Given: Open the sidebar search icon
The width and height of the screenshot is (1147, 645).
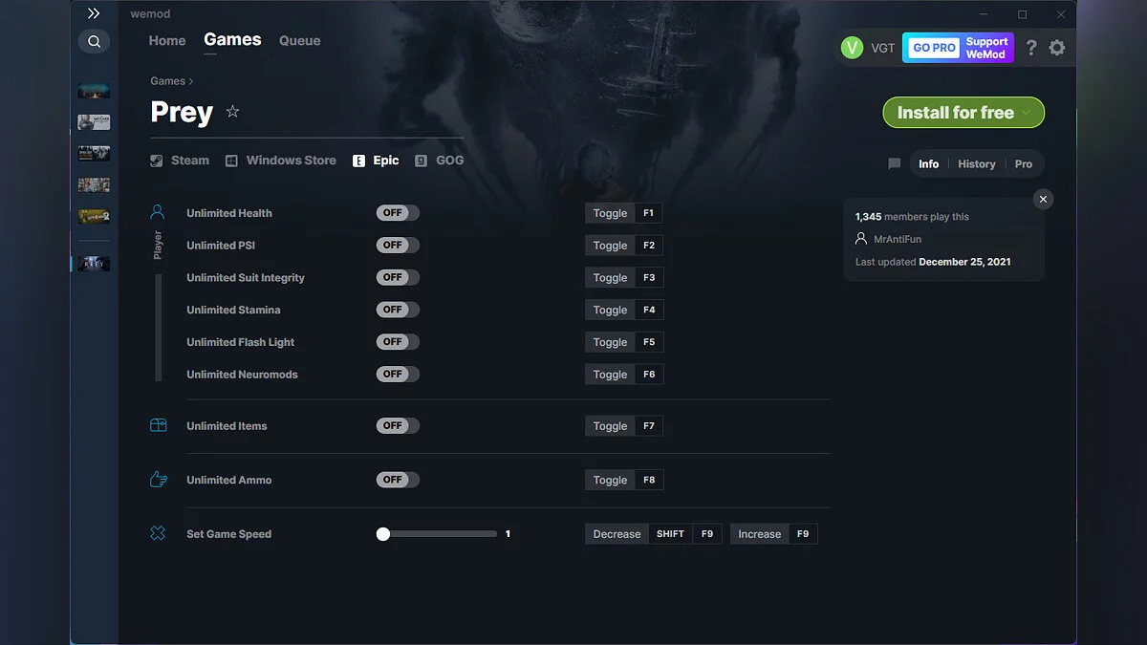Looking at the screenshot, I should coord(94,41).
